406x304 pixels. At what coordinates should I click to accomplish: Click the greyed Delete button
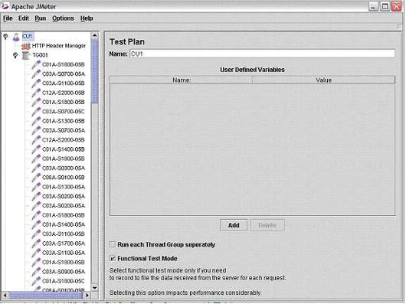click(x=267, y=225)
